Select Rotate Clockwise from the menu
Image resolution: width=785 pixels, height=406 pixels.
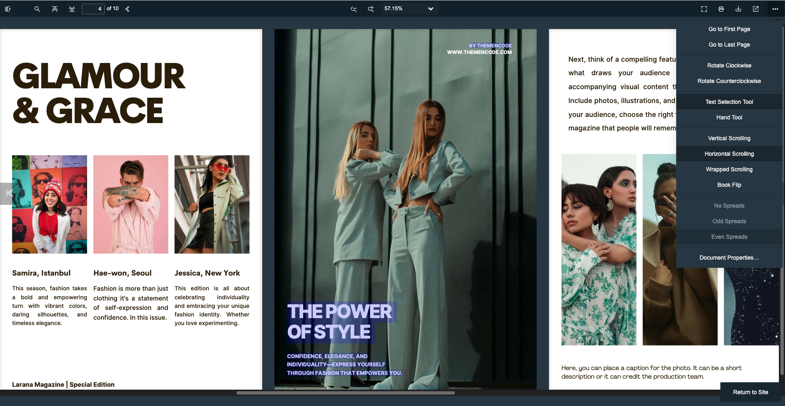click(729, 65)
